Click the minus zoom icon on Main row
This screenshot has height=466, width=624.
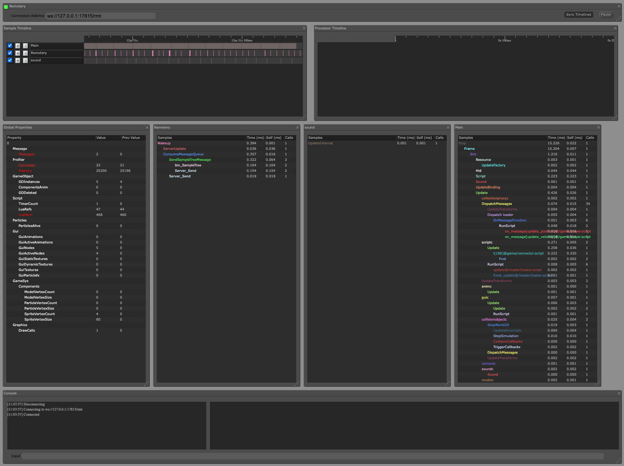click(25, 46)
